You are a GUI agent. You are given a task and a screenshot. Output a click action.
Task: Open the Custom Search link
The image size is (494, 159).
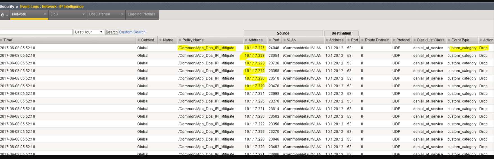point(133,32)
